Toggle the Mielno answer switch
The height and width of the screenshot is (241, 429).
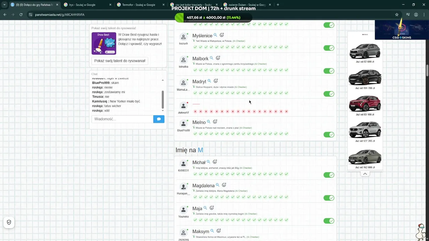click(x=329, y=135)
